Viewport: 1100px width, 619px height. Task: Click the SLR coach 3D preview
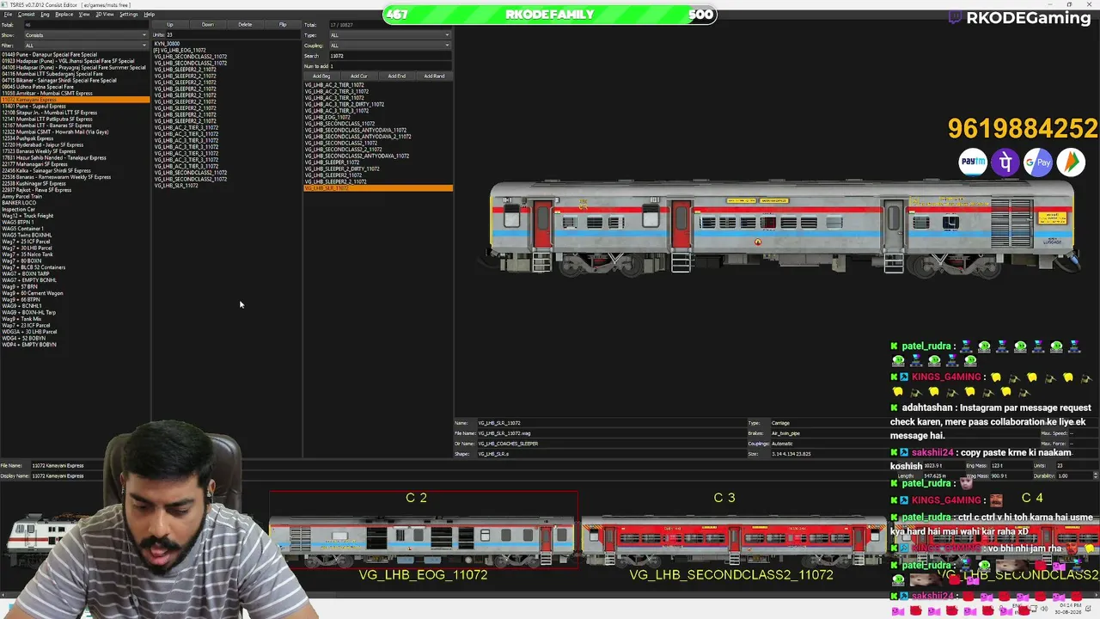(x=783, y=227)
